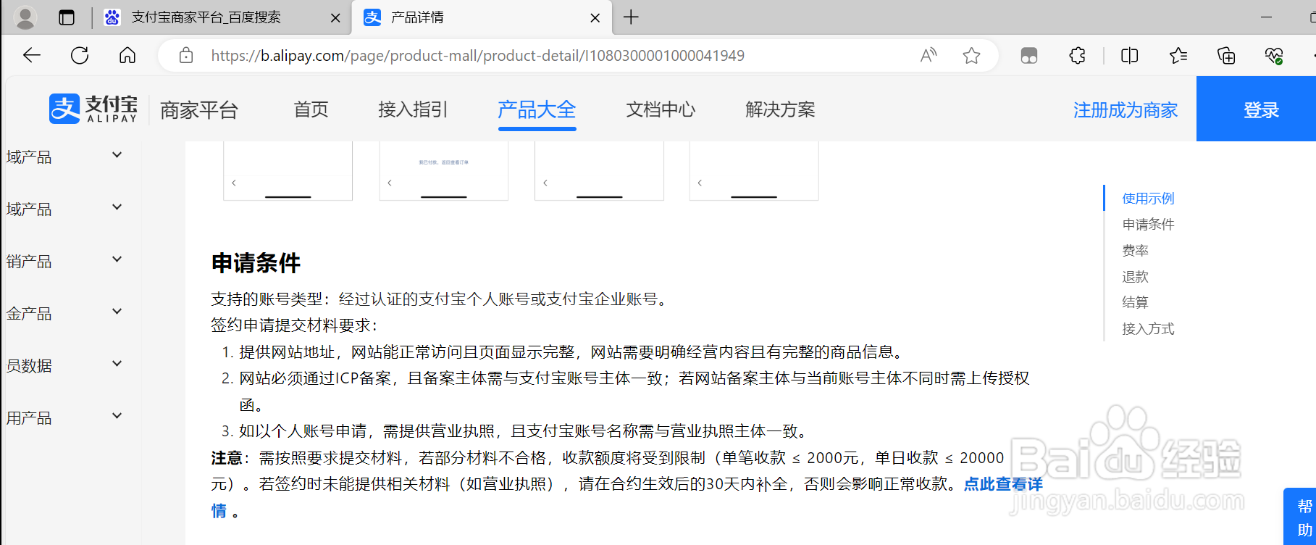The height and width of the screenshot is (545, 1316).
Task: Click the 用产品 sidebar label
Action: (29, 417)
